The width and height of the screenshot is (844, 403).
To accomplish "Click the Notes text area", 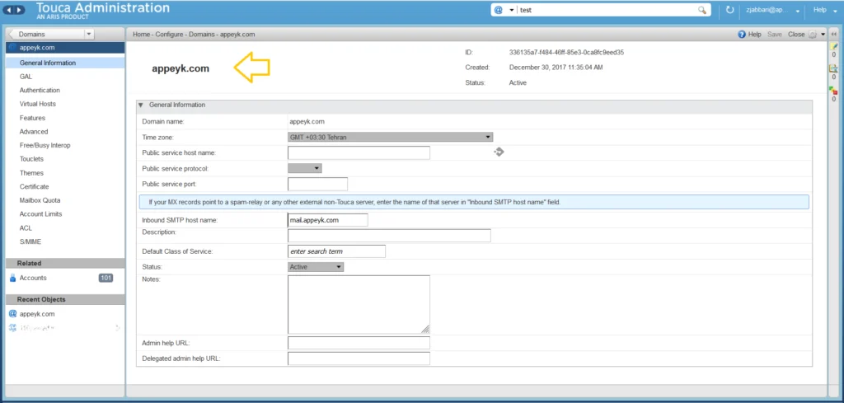I will click(x=359, y=305).
